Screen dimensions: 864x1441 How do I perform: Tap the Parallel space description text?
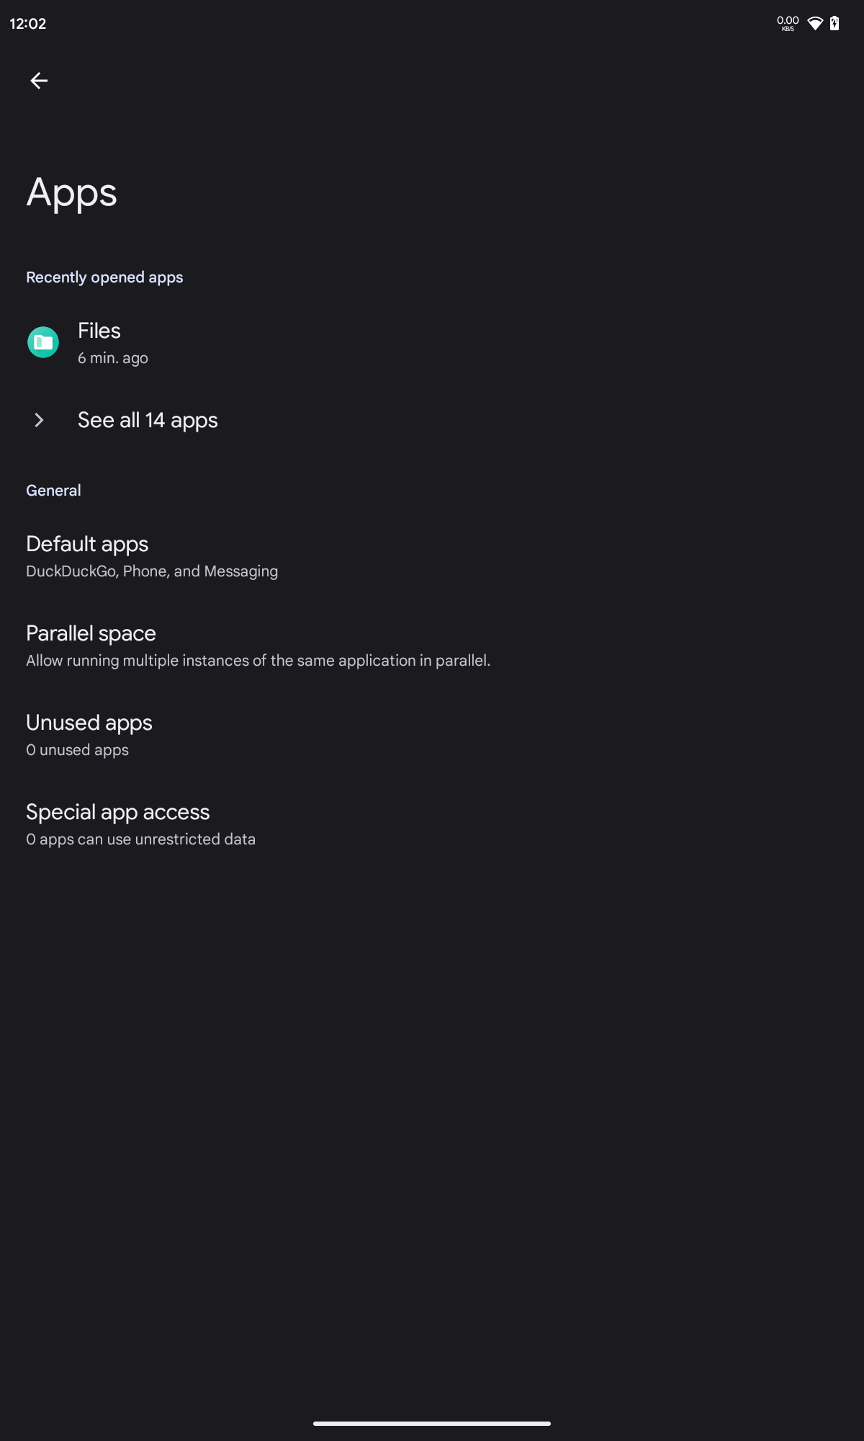pos(258,661)
